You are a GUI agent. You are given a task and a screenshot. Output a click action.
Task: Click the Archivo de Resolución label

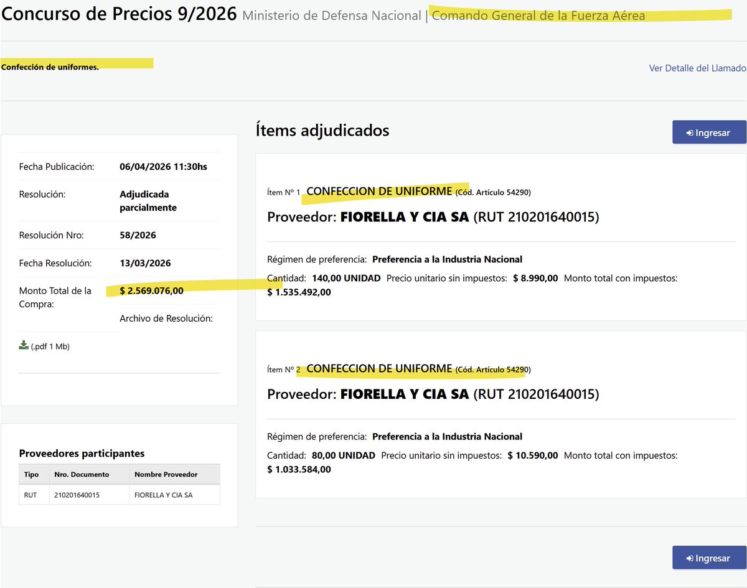(166, 319)
